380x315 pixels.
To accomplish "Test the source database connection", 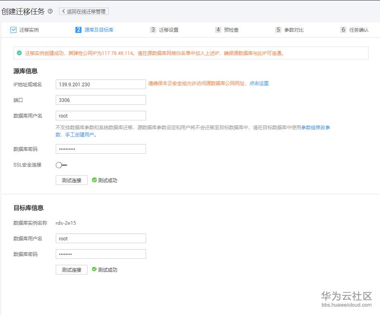I will coord(71,180).
